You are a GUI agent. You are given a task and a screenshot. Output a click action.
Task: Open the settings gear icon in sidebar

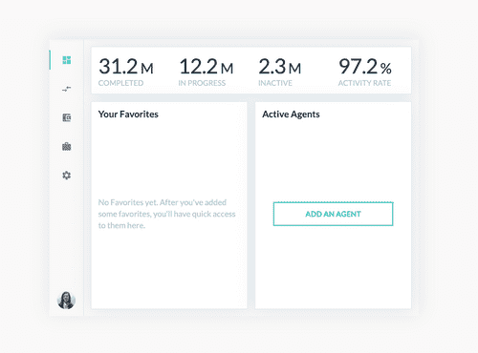pos(67,176)
